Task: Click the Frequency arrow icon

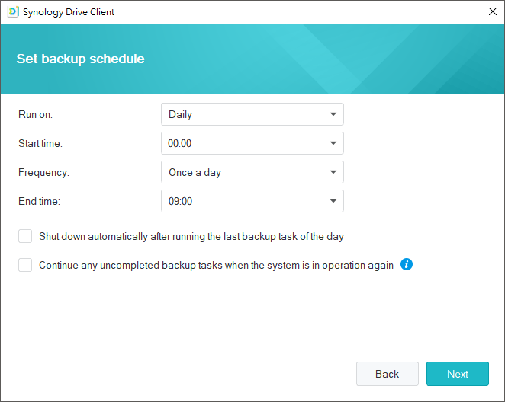Action: click(x=333, y=172)
